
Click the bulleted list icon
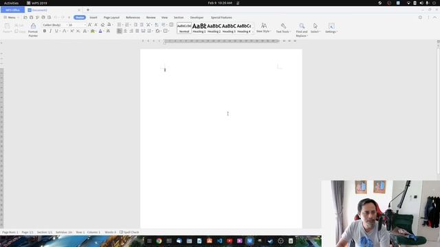(x=119, y=25)
